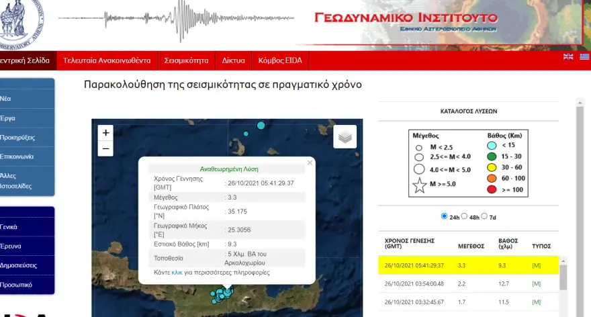The height and width of the screenshot is (317, 591).
Task: Zoom out on the seismicity map
Action: 105,149
